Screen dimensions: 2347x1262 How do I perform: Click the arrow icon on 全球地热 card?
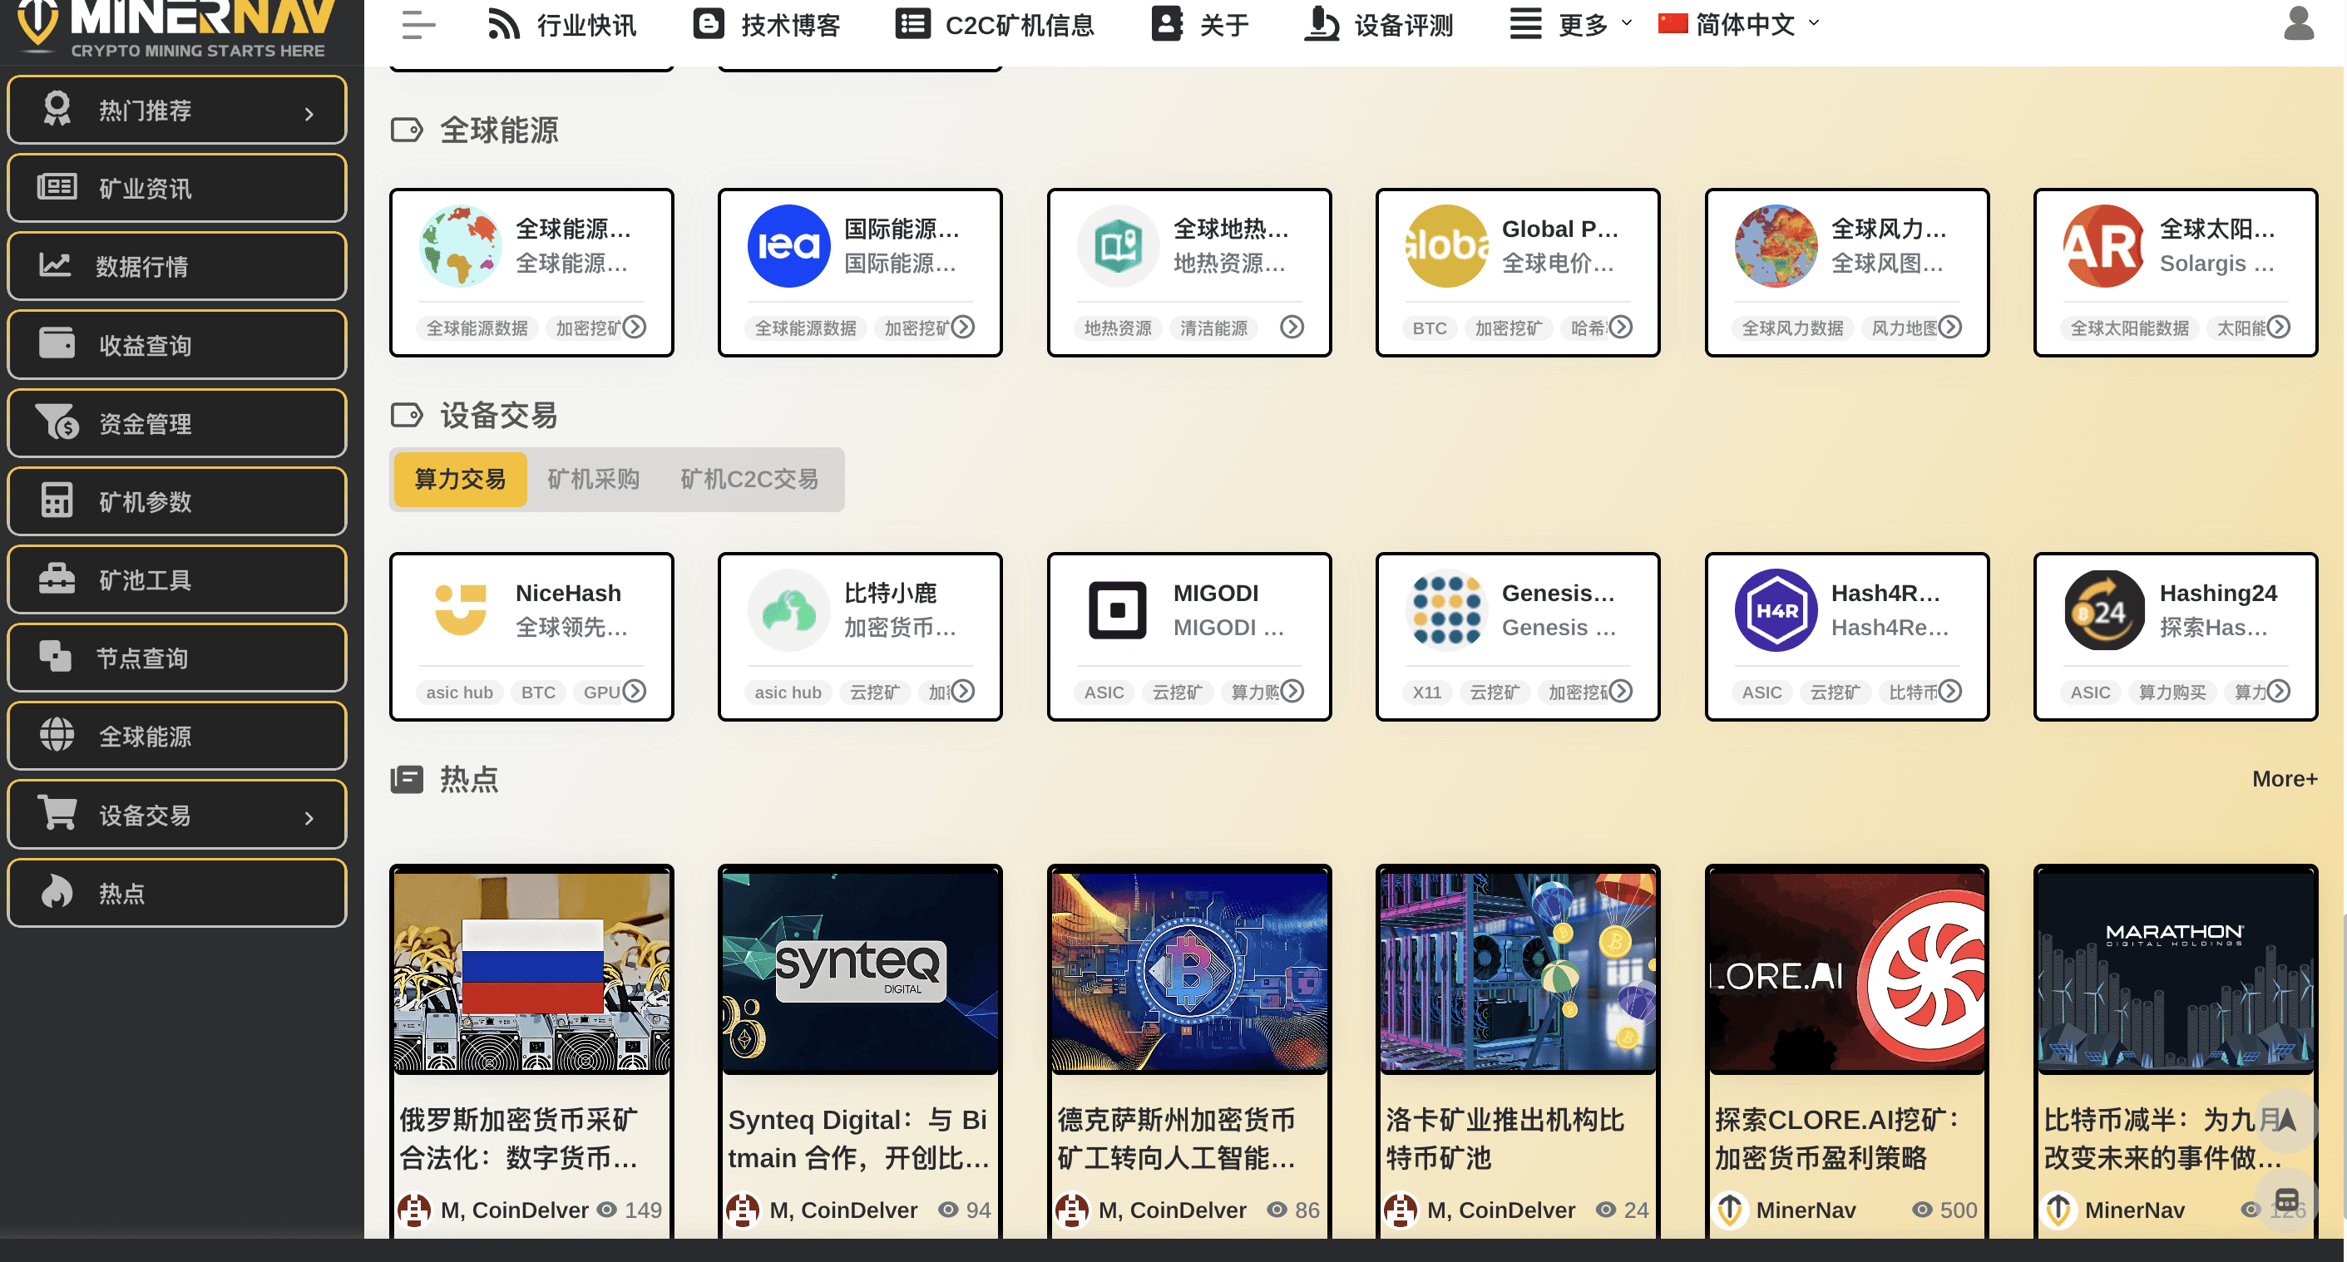[x=1292, y=326]
